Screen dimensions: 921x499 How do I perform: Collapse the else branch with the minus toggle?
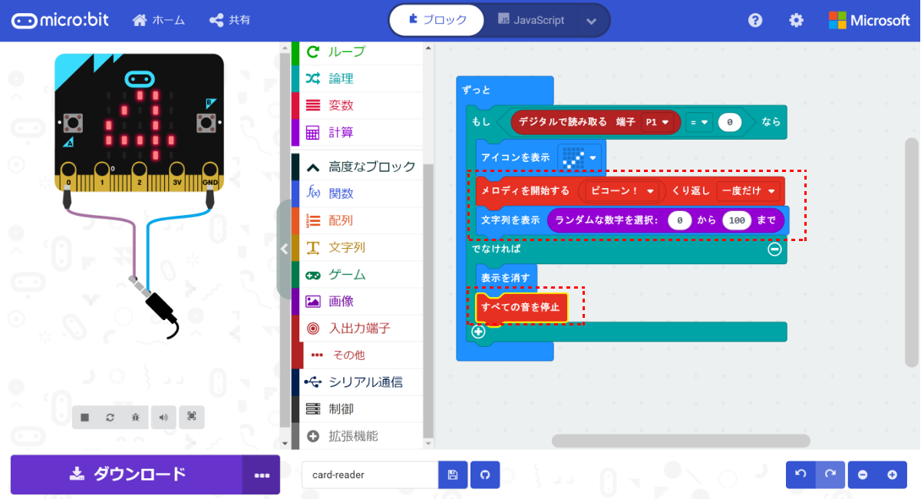point(775,249)
